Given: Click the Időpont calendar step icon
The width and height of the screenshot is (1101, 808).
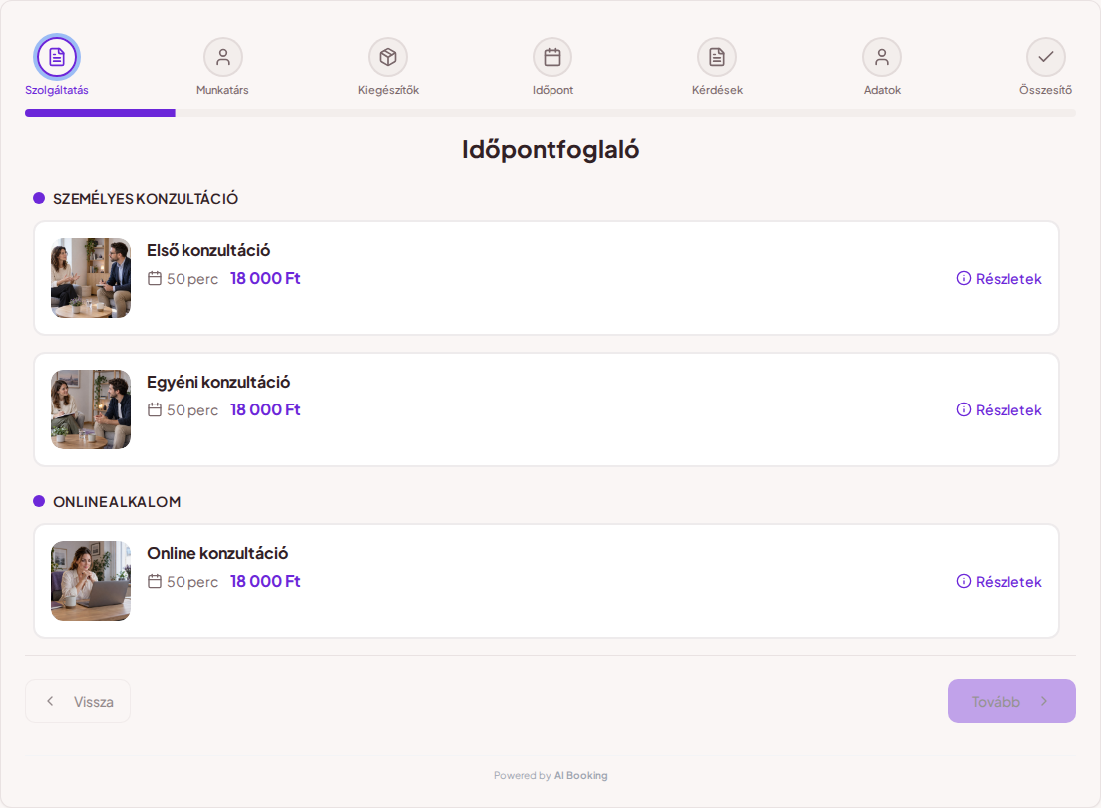Looking at the screenshot, I should click(552, 57).
